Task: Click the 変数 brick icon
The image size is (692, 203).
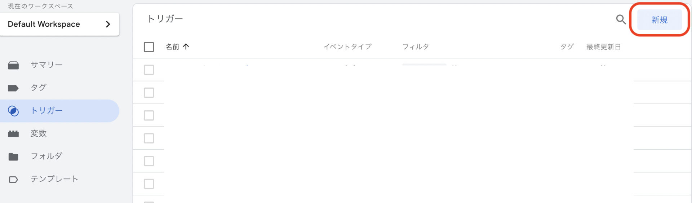Action: (13, 134)
